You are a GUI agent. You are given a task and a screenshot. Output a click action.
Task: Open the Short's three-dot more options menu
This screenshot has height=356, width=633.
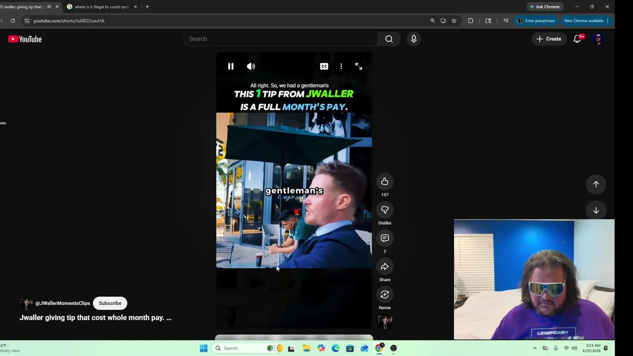(341, 66)
